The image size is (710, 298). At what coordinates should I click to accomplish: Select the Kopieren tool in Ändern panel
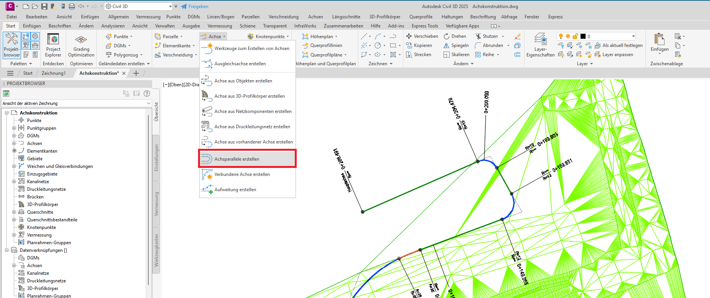point(419,45)
